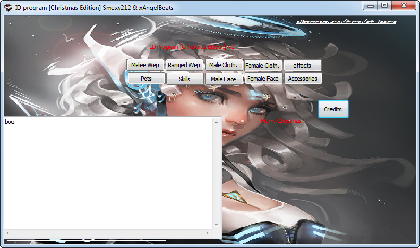Click the website URL in top-right corner
Viewport: 420px width, 248px height.
346,22
